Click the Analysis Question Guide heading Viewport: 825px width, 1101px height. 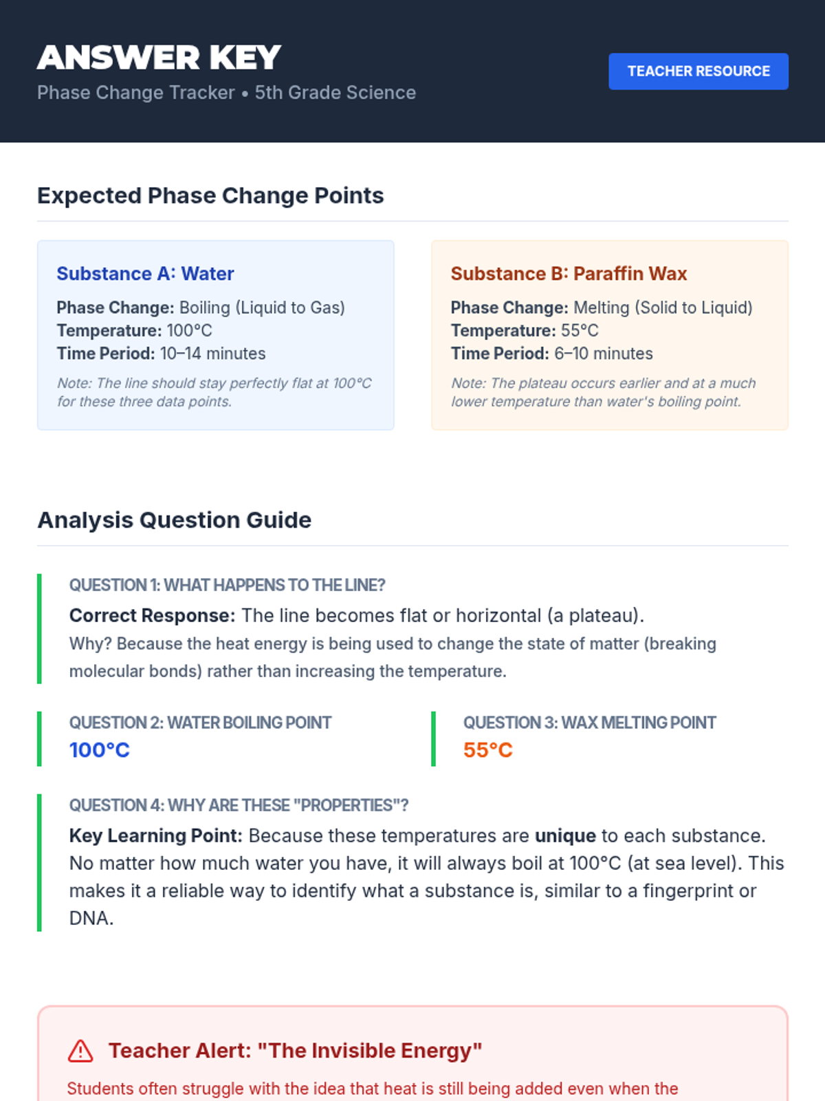[x=174, y=520]
